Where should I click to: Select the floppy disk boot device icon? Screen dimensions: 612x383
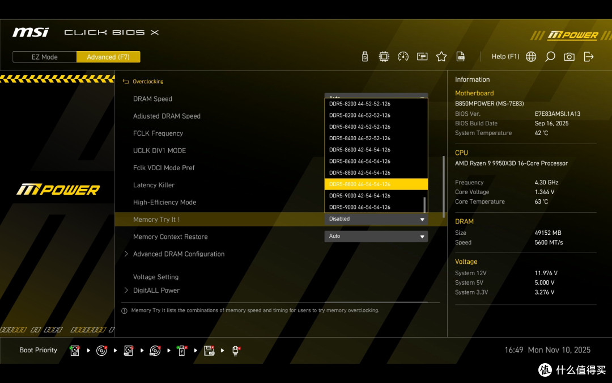pyautogui.click(x=209, y=351)
